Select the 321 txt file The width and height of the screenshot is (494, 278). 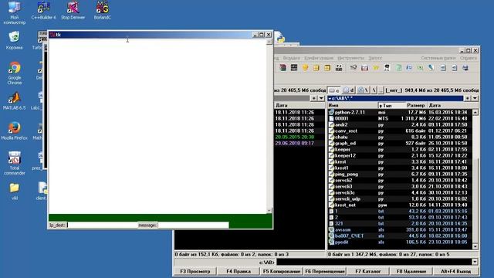click(x=400, y=223)
